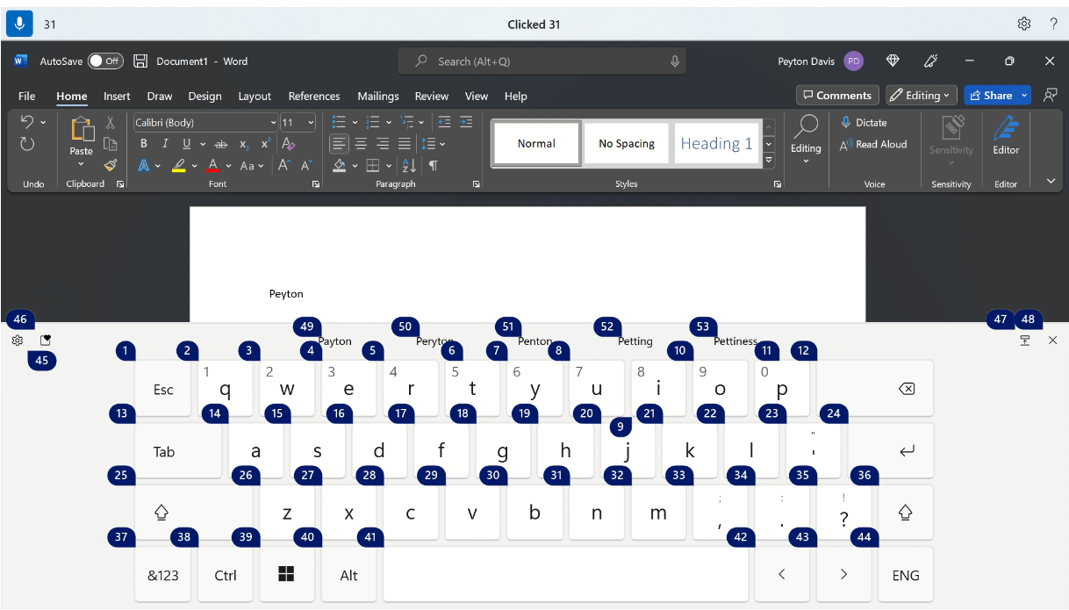The image size is (1069, 610).
Task: Click the Comments button
Action: click(x=836, y=96)
